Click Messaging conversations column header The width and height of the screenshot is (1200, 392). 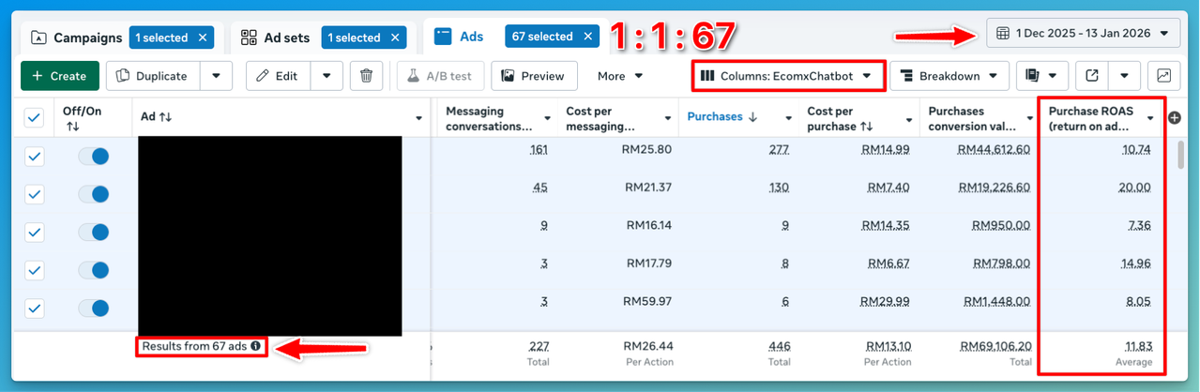tap(489, 118)
